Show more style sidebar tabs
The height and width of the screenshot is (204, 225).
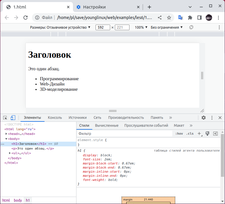(191, 126)
